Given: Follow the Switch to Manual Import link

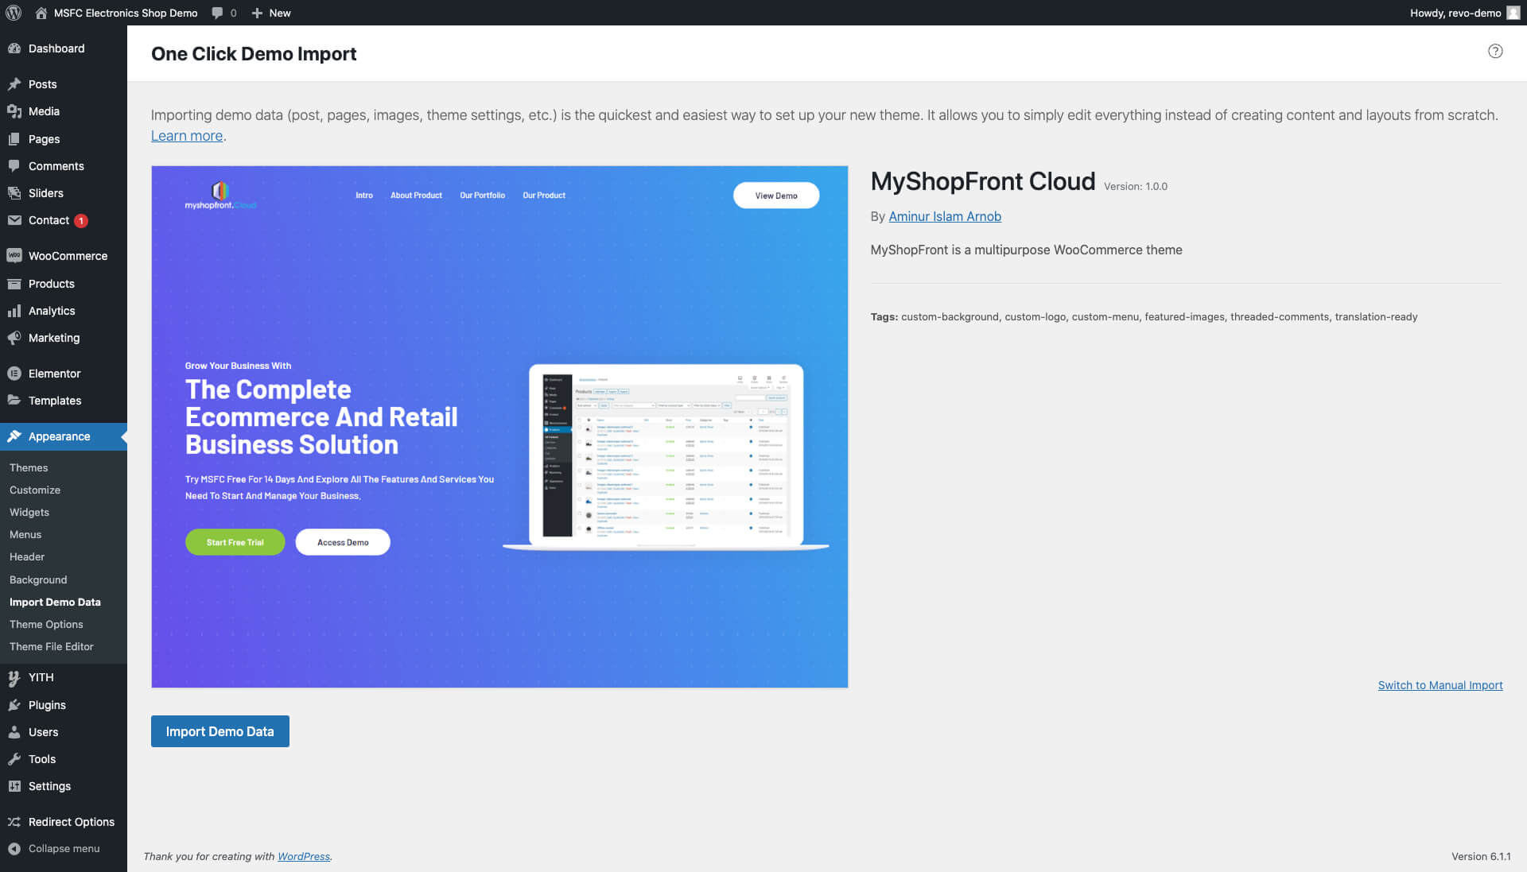Looking at the screenshot, I should tap(1440, 685).
